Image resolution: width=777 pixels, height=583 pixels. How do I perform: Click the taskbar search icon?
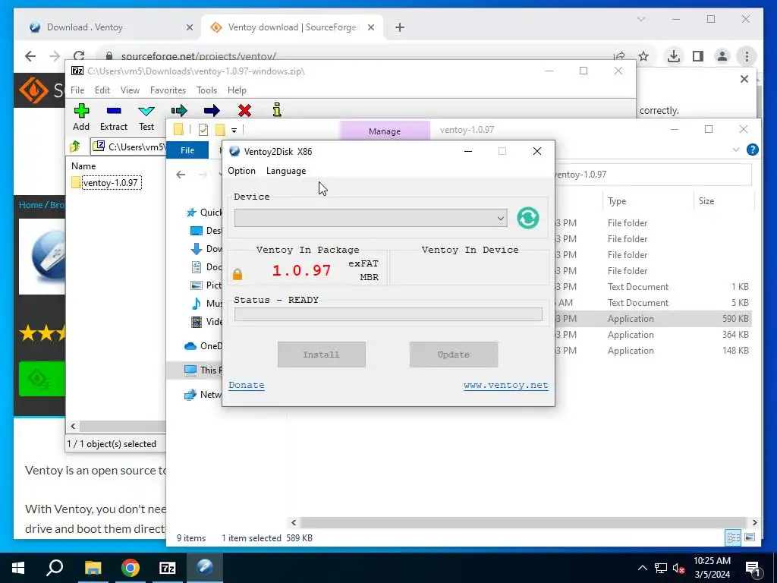55,568
